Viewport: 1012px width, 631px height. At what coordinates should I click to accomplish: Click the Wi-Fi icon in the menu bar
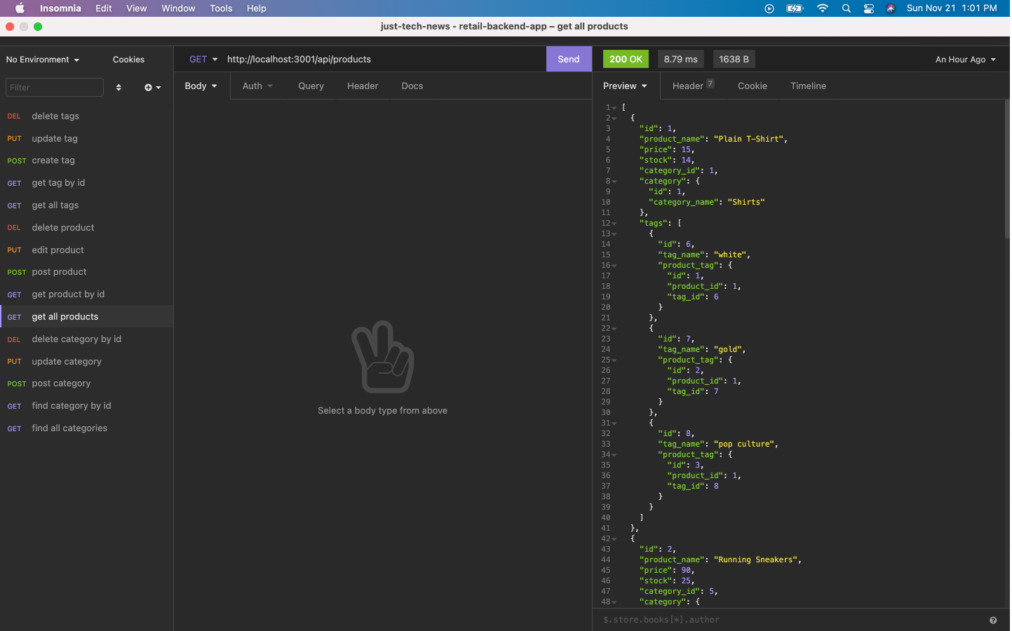click(822, 8)
